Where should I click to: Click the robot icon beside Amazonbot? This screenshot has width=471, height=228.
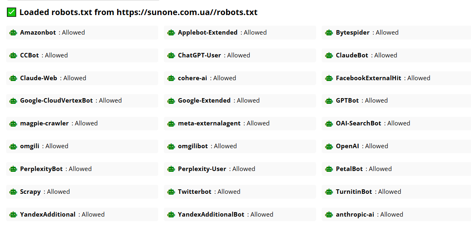click(x=13, y=33)
